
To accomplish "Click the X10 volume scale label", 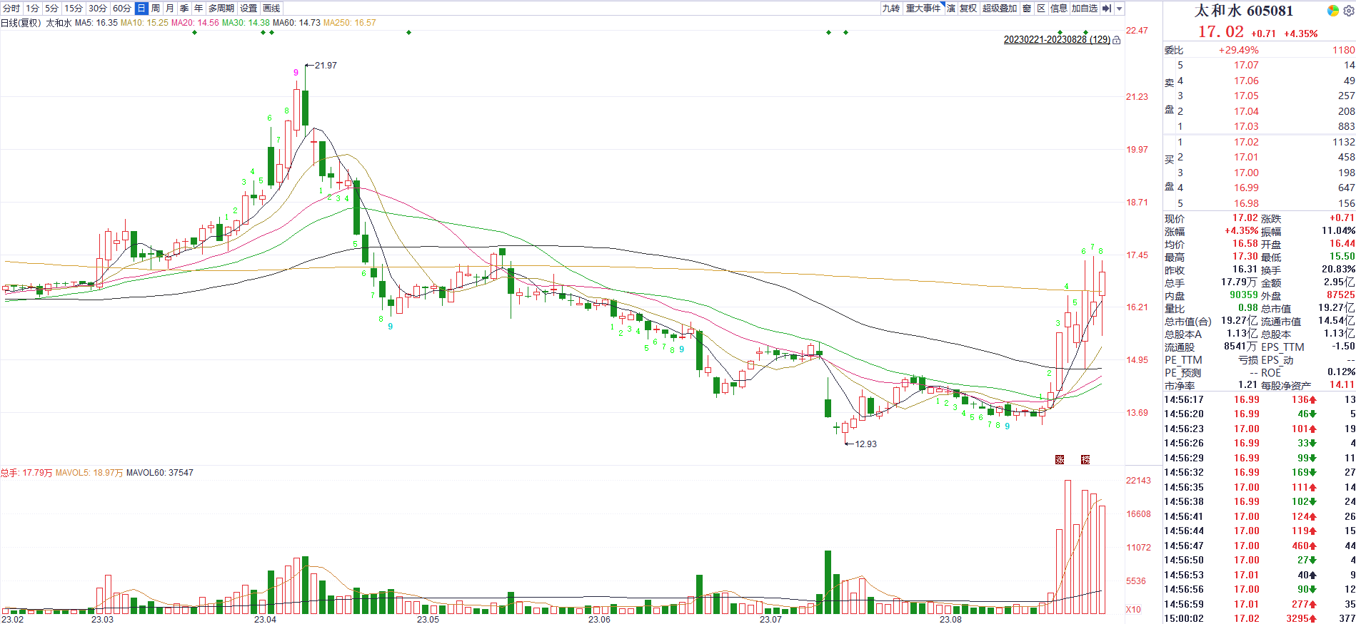I will click(1133, 610).
